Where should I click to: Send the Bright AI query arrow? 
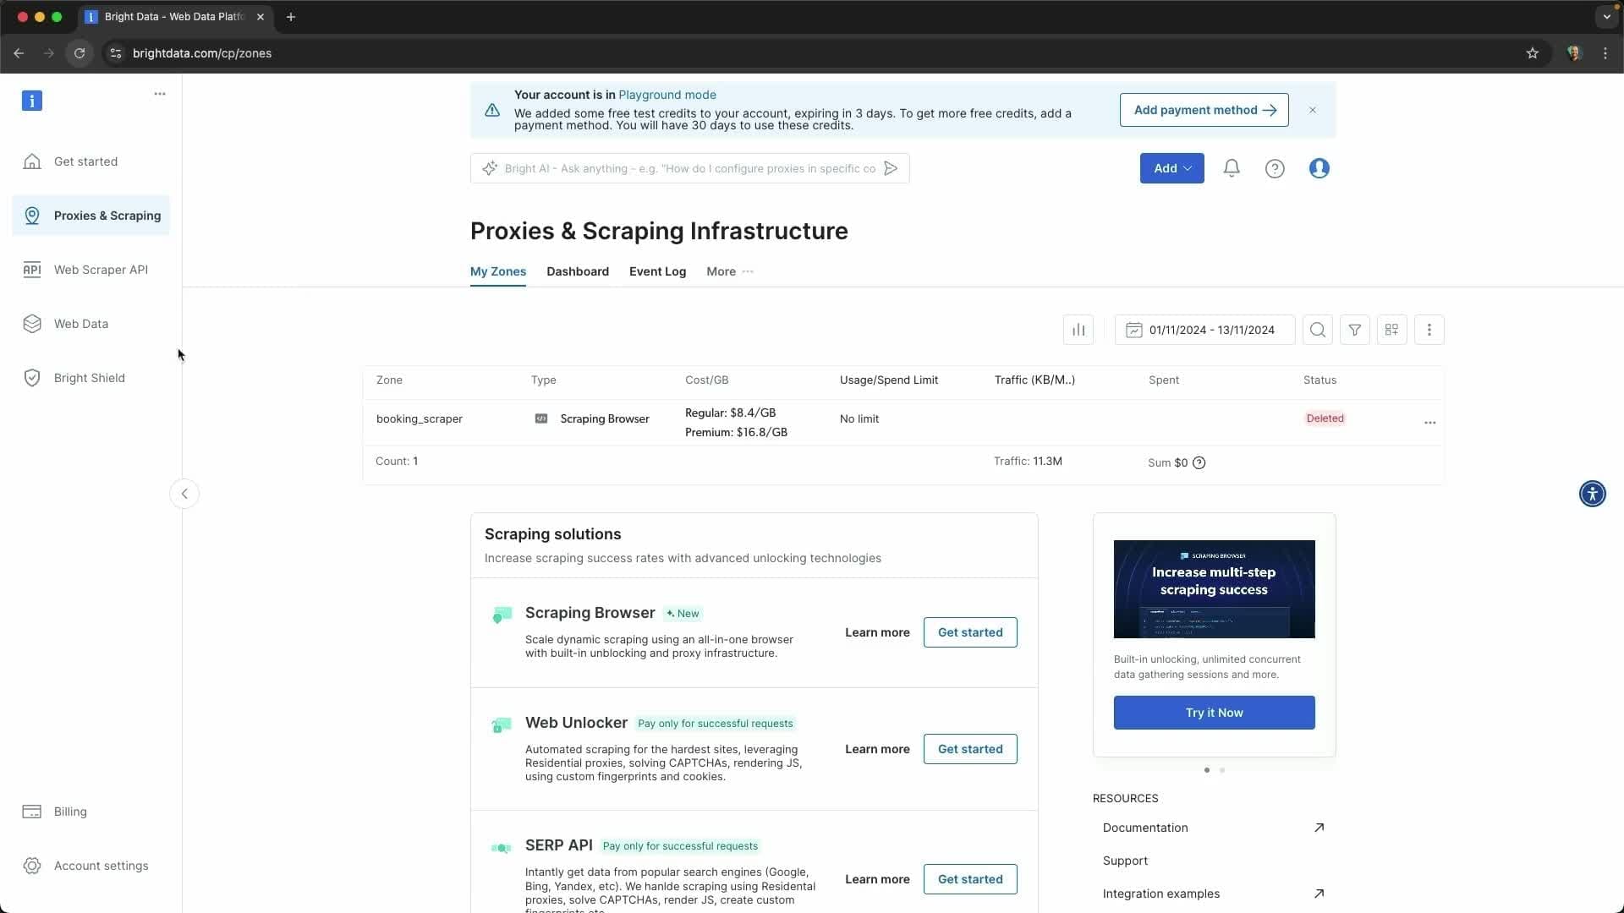click(891, 168)
